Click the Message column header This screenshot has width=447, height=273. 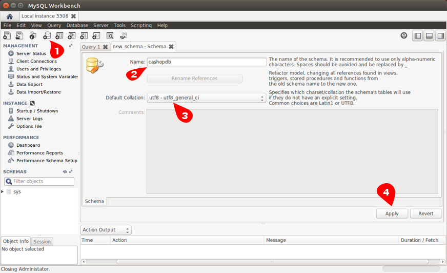[331, 240]
